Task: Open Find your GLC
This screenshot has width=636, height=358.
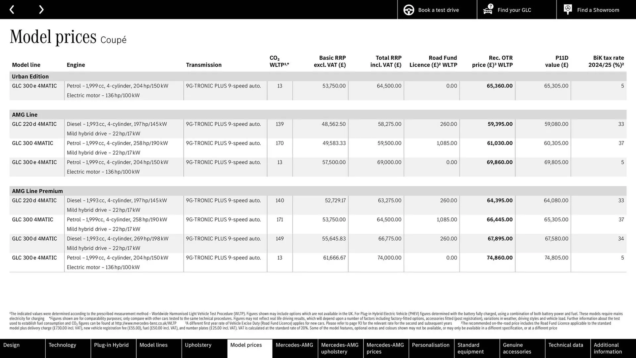Action: 514,10
